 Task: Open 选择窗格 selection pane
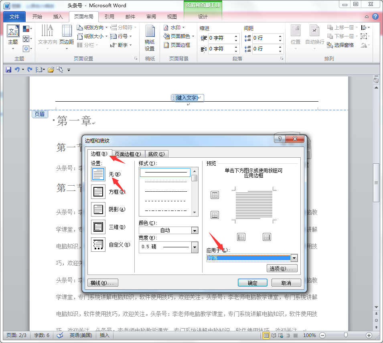[340, 45]
